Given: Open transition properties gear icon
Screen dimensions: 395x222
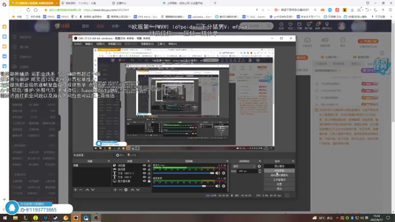Looking at the screenshot, I should (259, 166).
